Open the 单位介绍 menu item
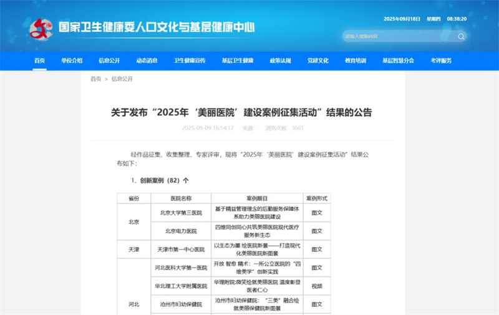 pyautogui.click(x=72, y=61)
